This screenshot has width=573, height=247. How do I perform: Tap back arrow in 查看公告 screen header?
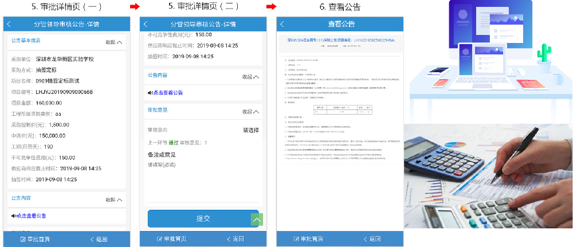[x=282, y=24]
